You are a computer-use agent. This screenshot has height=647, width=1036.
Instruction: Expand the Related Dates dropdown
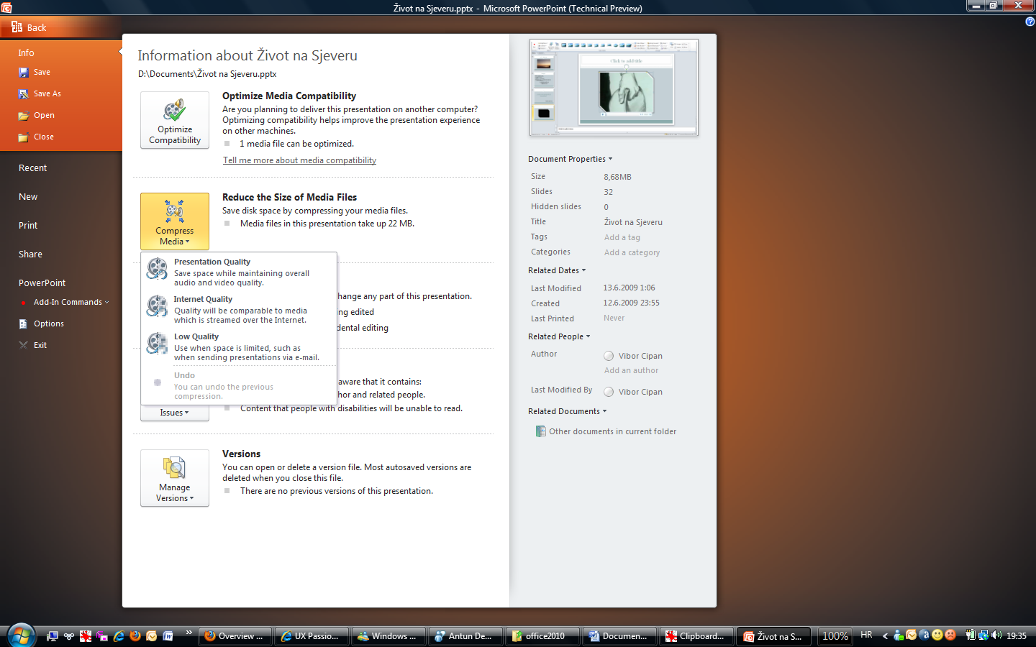click(x=557, y=270)
